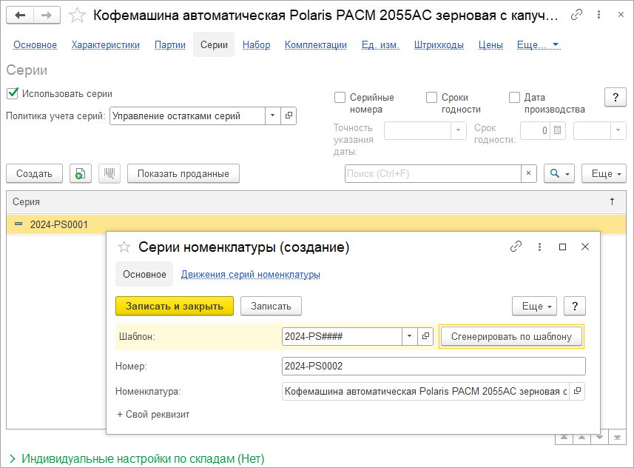The image size is (634, 468).
Task: Open help button in Серии section
Action: (x=616, y=97)
